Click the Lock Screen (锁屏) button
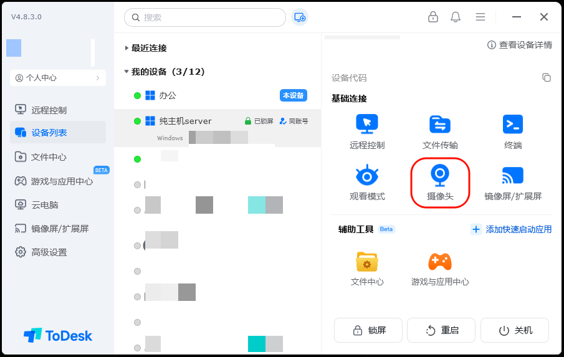 coord(368,330)
